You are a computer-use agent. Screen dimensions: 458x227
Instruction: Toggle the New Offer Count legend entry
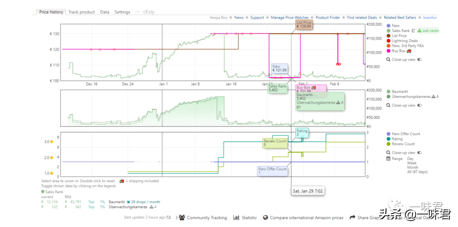coord(403,134)
